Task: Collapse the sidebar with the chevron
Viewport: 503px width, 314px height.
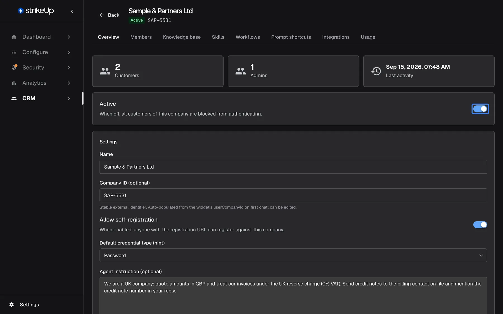Action: [x=72, y=11]
